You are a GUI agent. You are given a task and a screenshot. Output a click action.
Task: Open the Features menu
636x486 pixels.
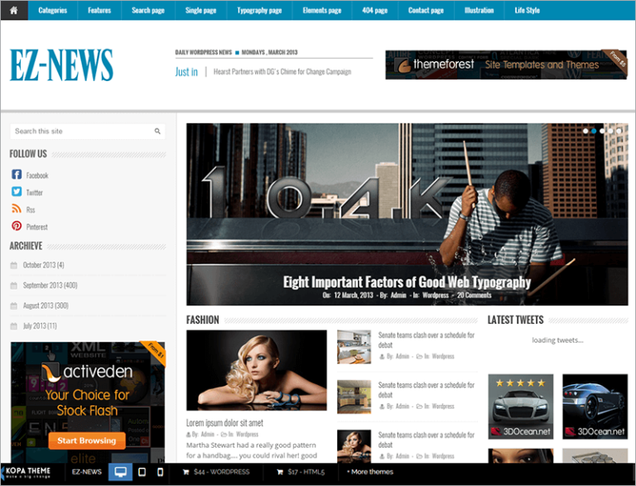[99, 10]
